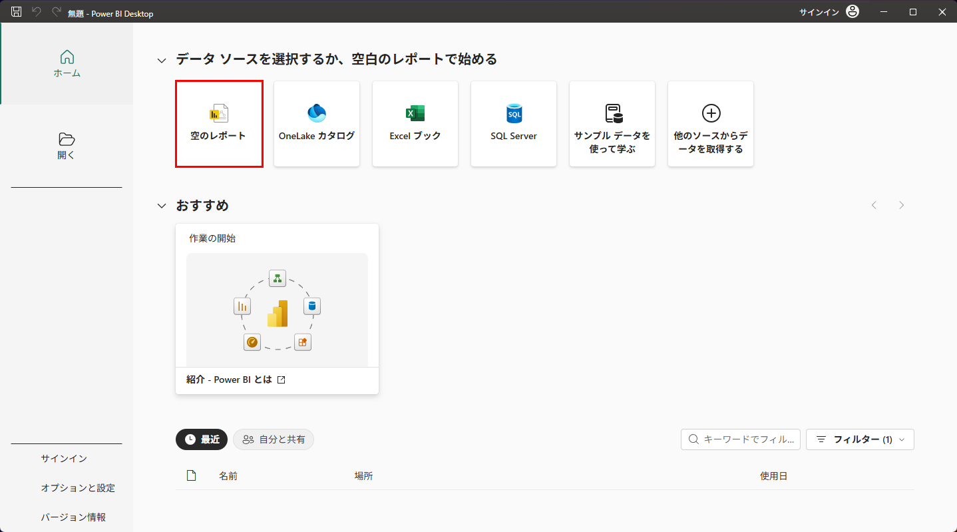Click the previous arrow in おすすめ carousel
The width and height of the screenshot is (957, 532).
point(874,205)
